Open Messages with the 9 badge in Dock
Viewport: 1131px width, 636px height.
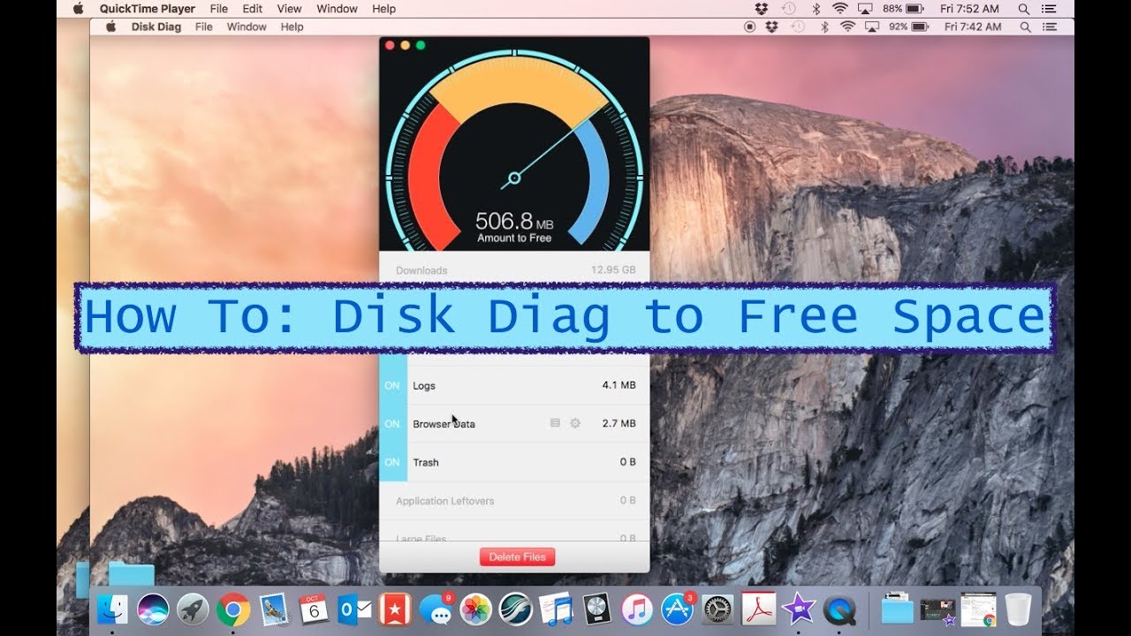[435, 609]
